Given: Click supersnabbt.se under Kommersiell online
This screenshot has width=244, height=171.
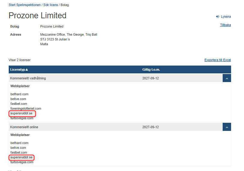Looking at the screenshot, I should click(21, 157).
